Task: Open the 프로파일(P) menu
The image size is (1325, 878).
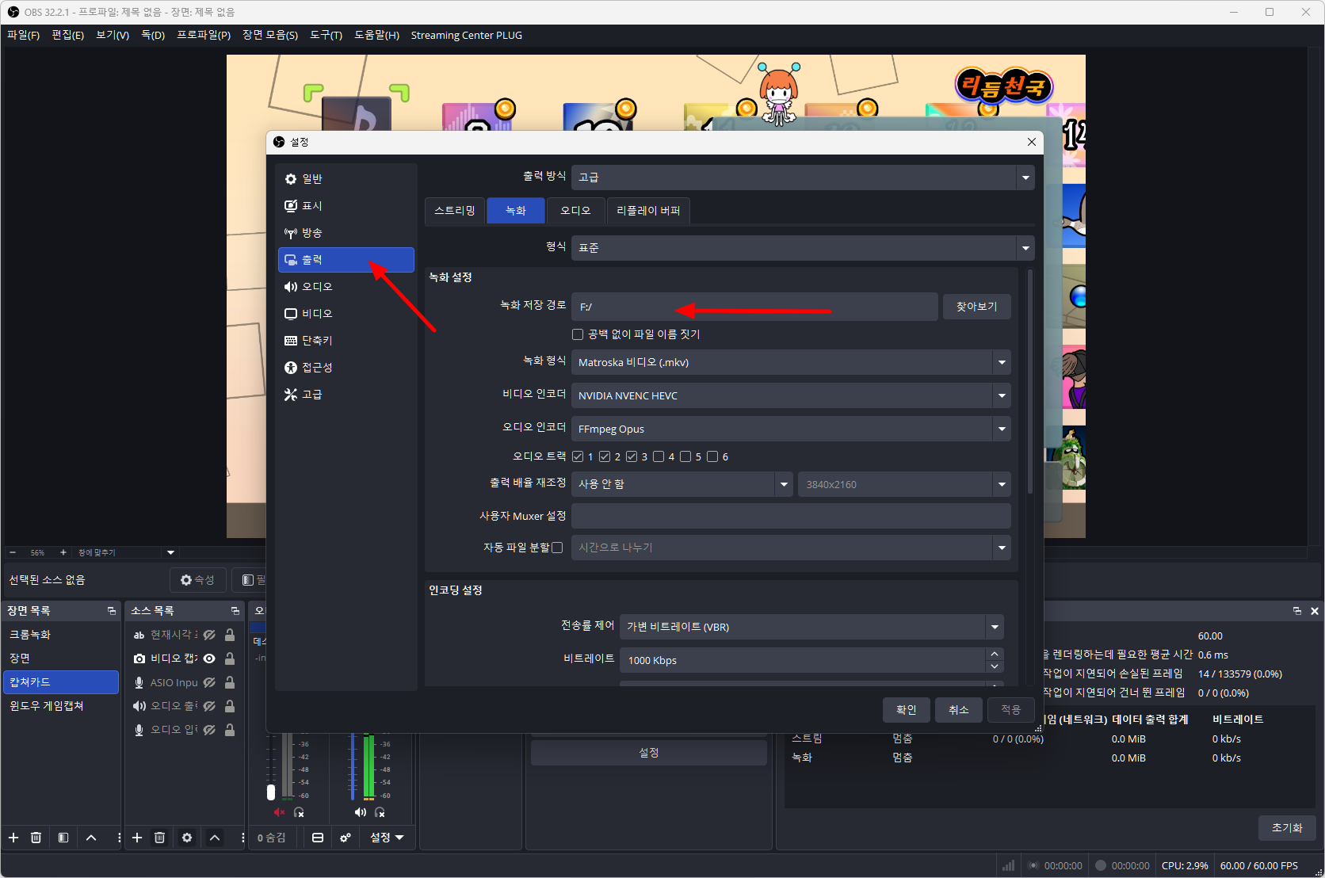Action: click(x=204, y=35)
